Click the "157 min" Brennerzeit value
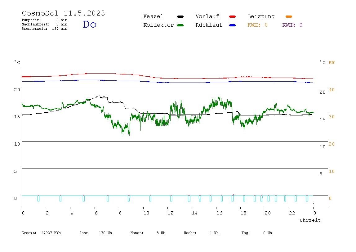The height and width of the screenshot is (252, 356). tap(60, 29)
